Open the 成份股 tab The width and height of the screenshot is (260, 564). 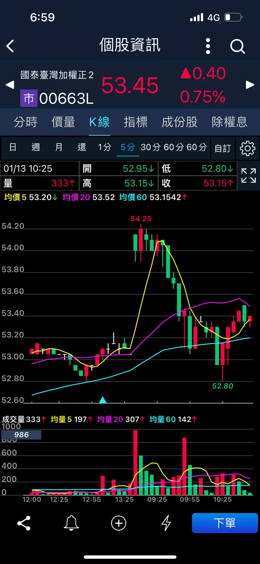point(180,122)
